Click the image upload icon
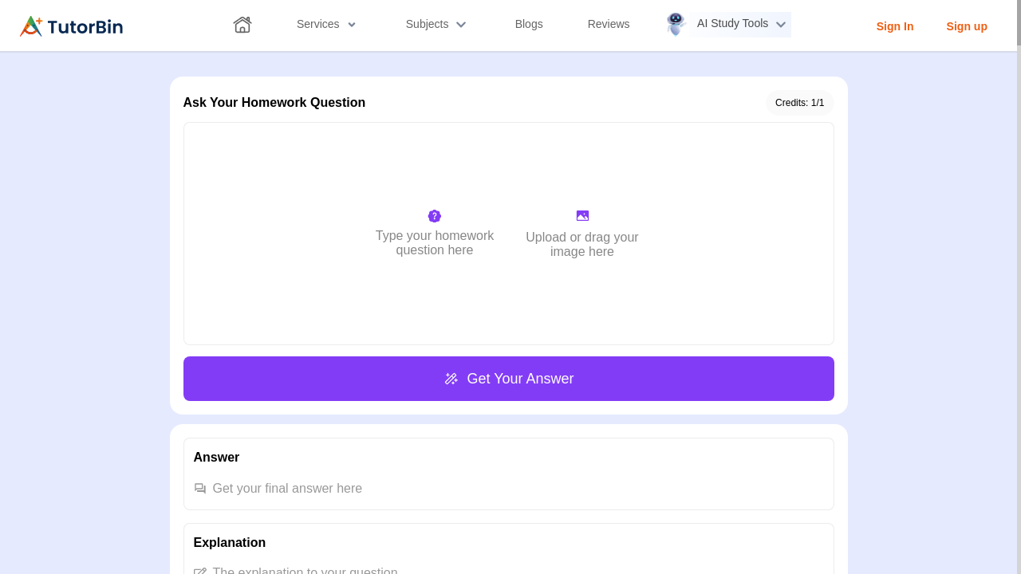 [x=582, y=216]
